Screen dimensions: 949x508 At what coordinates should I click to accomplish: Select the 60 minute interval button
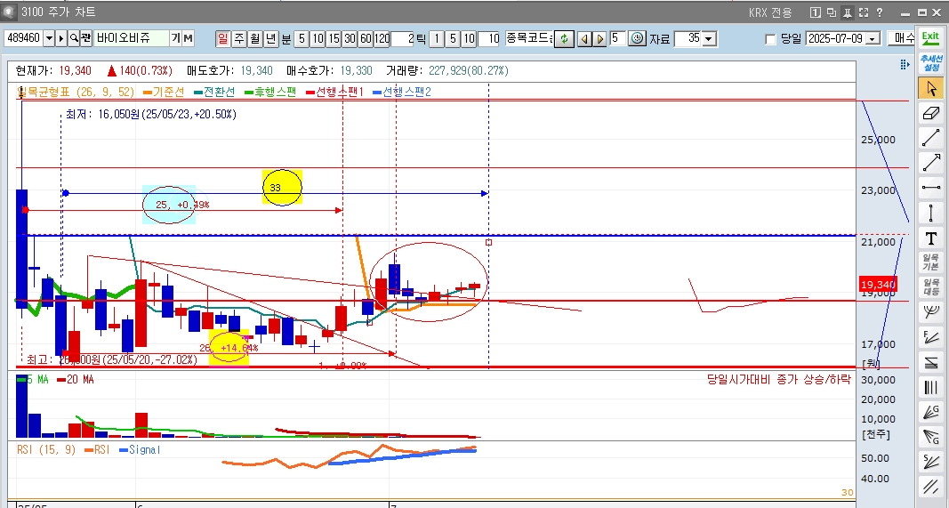[x=366, y=38]
